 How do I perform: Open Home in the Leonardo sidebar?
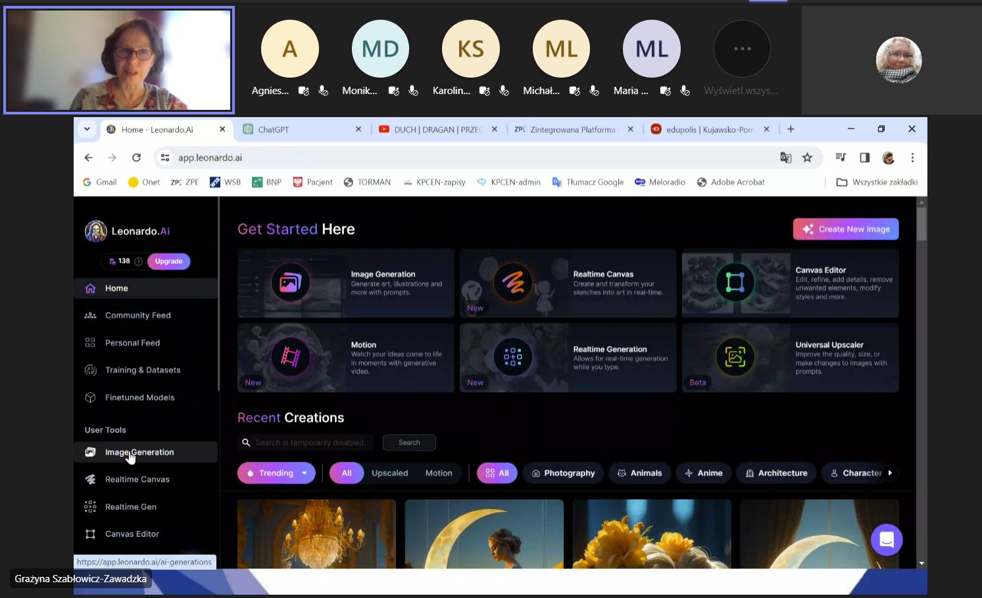tap(145, 288)
